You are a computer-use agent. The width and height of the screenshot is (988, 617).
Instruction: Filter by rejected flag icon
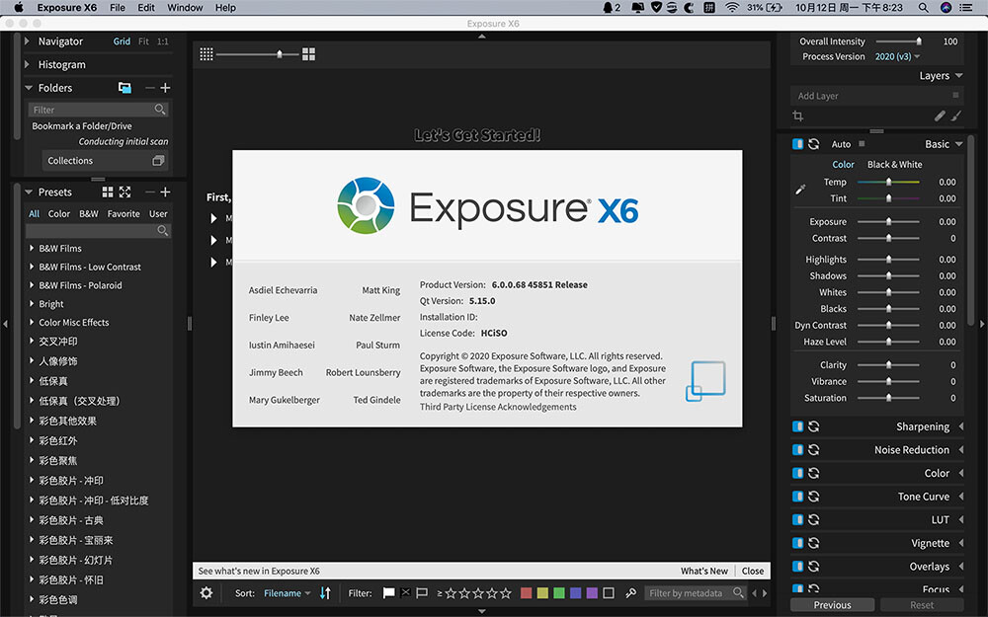[405, 593]
